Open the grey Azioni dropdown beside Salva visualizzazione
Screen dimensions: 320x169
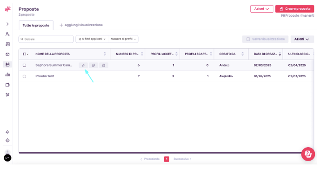(302, 39)
